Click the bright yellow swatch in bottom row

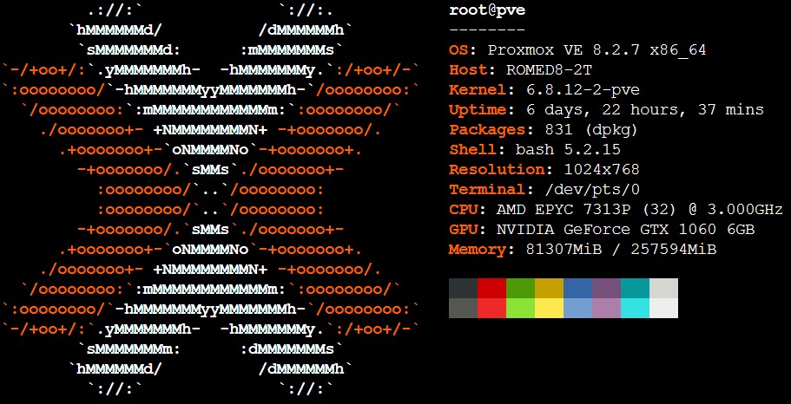pos(549,308)
